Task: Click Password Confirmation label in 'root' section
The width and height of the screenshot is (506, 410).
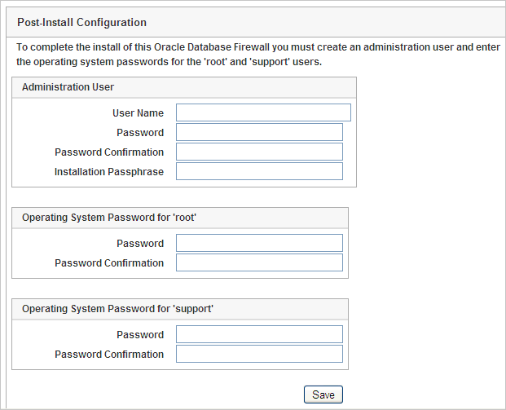Action: coord(109,263)
